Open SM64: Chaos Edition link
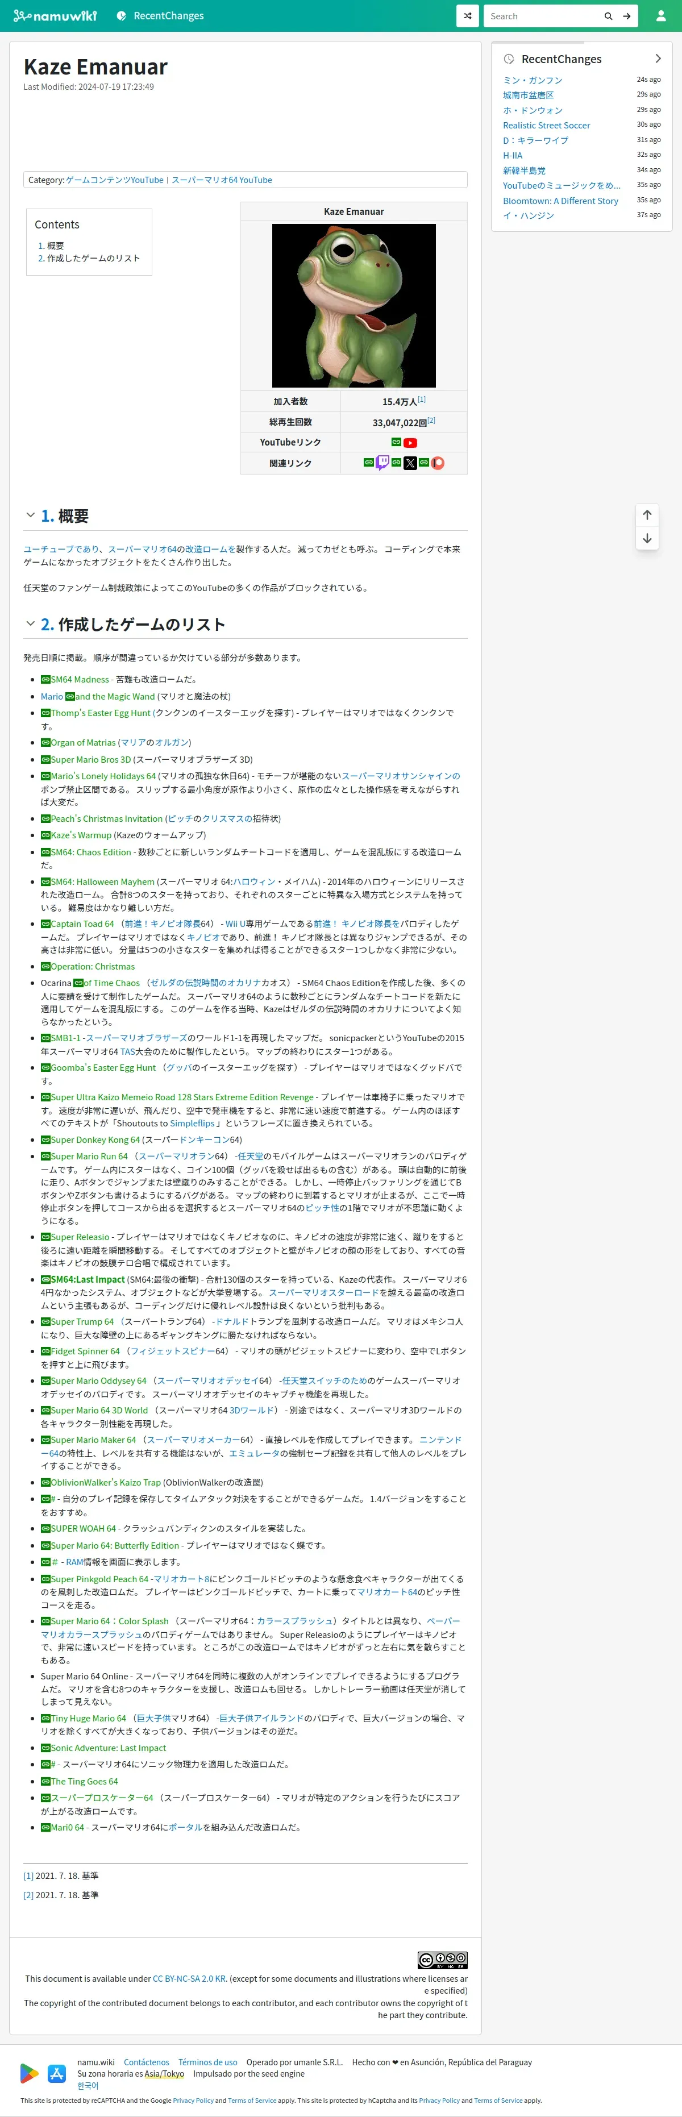Image resolution: width=682 pixels, height=2117 pixels. (x=86, y=853)
